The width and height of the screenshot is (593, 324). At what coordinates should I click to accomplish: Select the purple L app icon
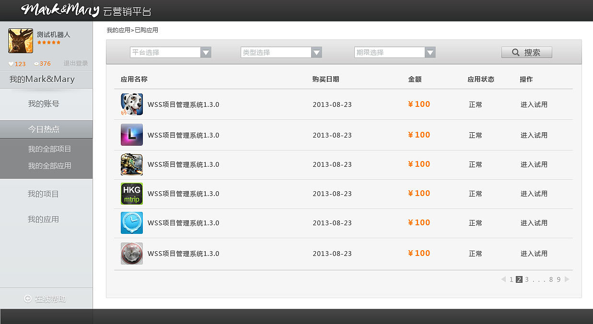point(131,135)
